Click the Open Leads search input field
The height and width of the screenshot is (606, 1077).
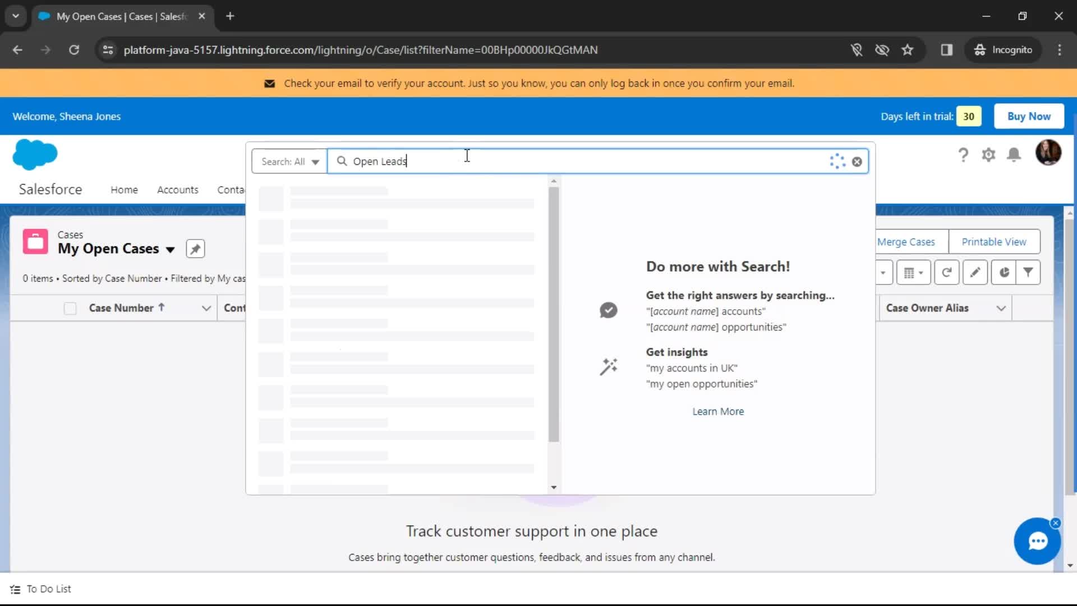point(598,162)
